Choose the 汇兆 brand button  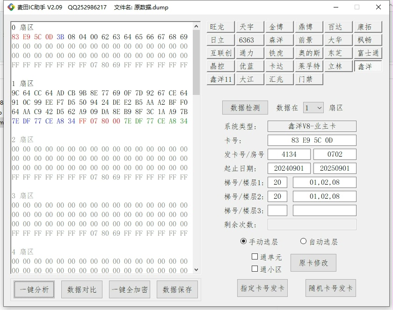point(279,79)
